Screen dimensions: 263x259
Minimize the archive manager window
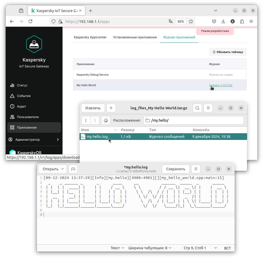[221, 108]
